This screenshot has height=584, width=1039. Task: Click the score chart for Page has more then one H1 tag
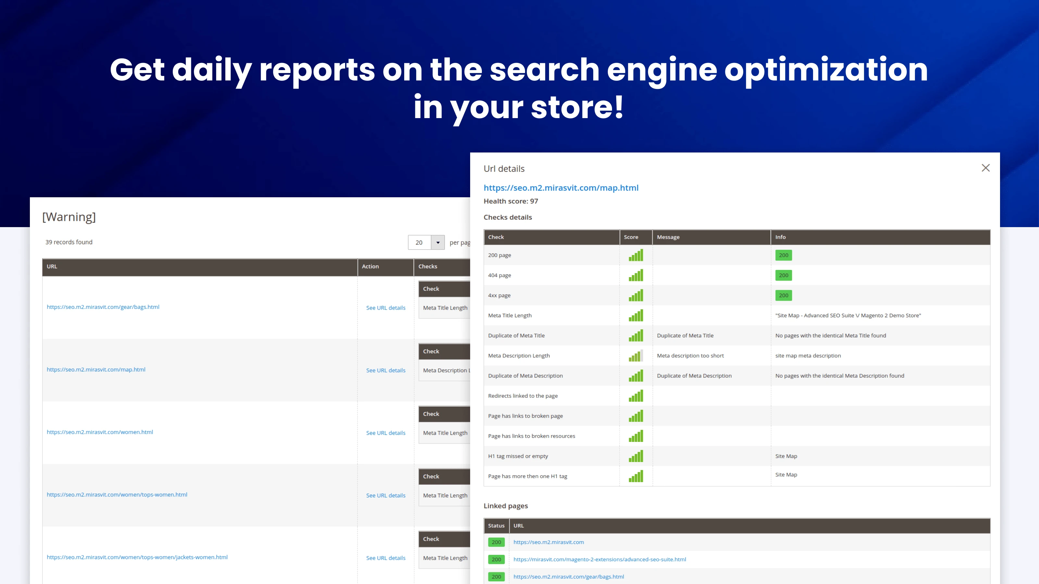[636, 476]
